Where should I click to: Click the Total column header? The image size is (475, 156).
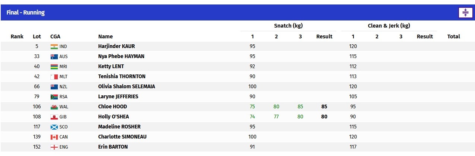pos(454,36)
